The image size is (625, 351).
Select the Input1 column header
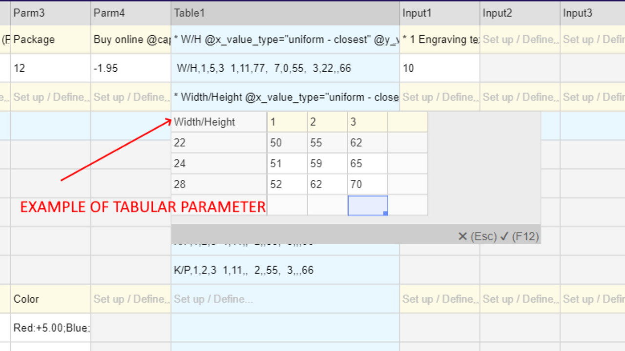click(x=438, y=13)
